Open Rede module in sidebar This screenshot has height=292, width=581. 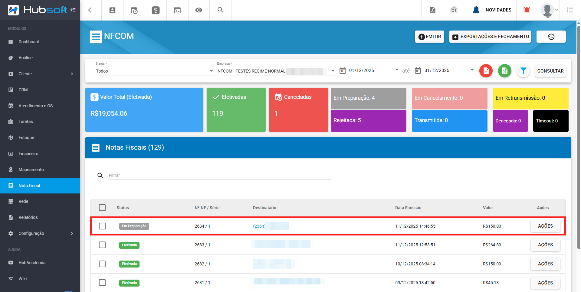(40, 201)
